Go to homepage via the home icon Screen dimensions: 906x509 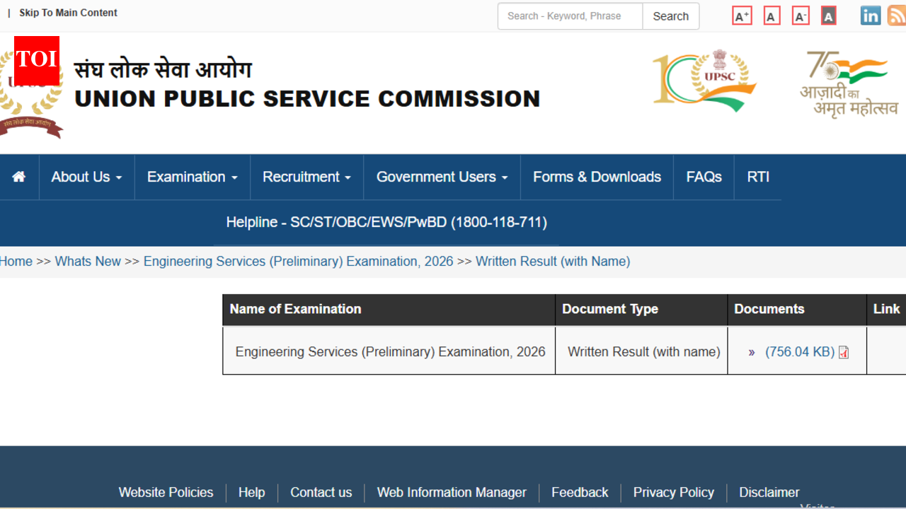click(x=19, y=177)
